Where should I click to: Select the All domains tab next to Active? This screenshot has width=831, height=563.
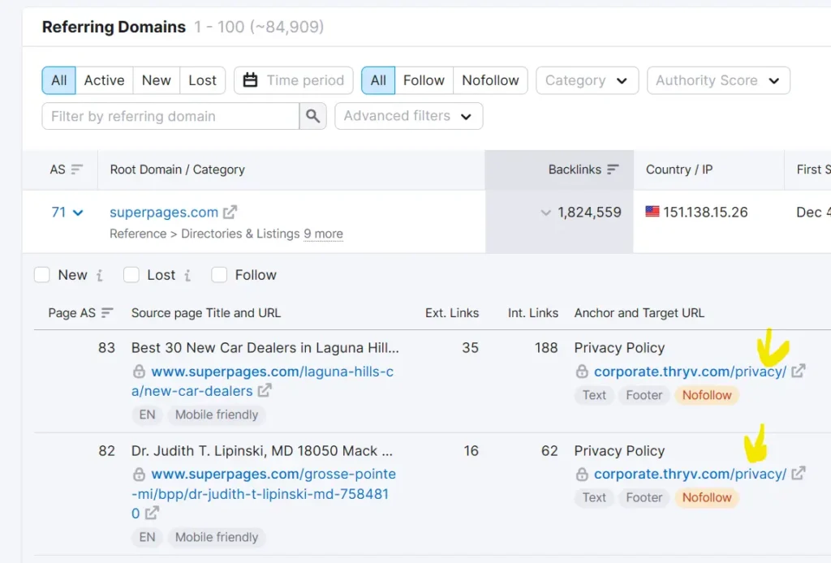pos(58,80)
